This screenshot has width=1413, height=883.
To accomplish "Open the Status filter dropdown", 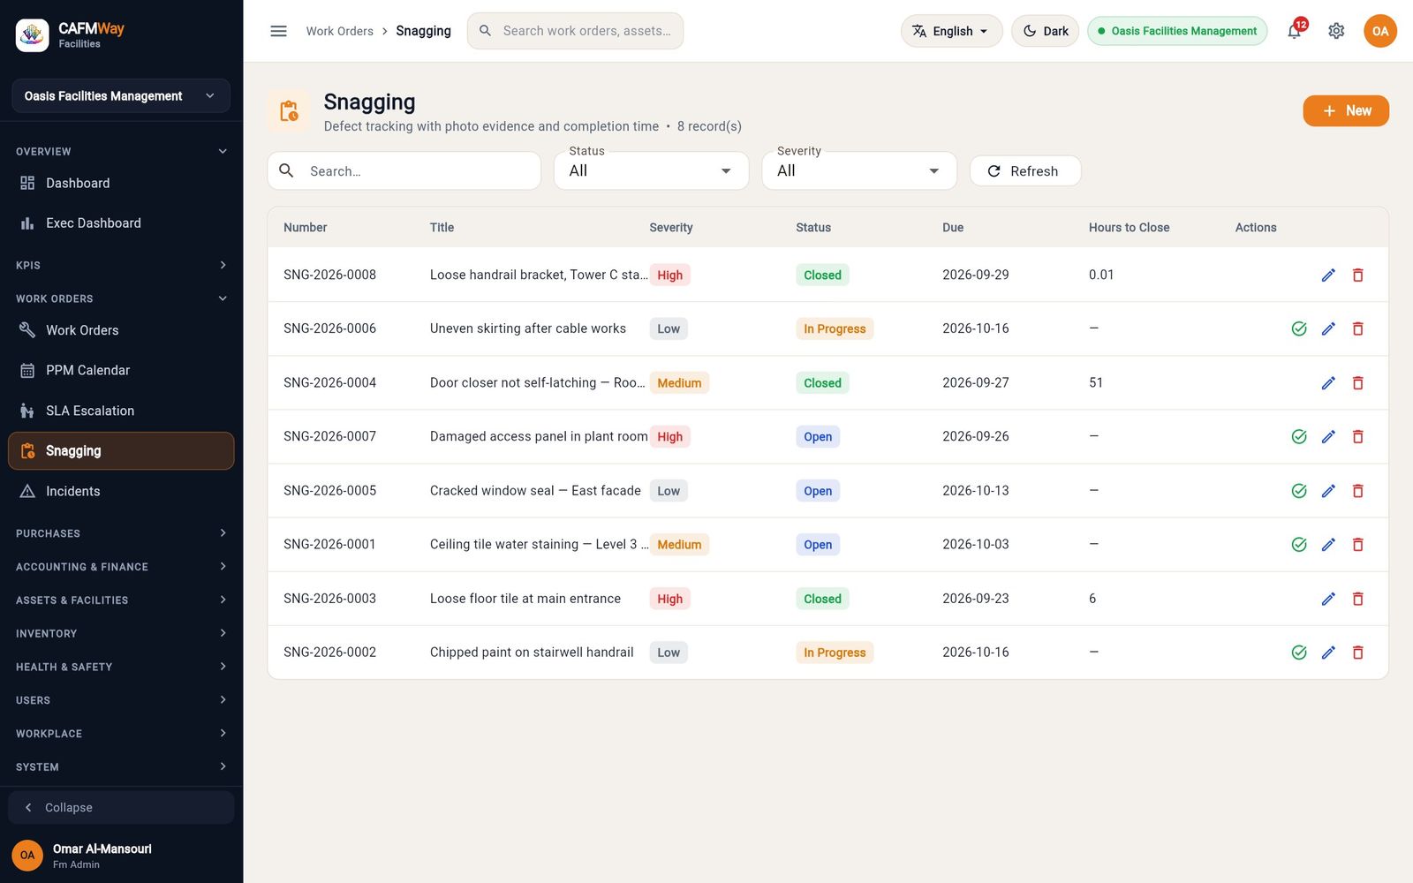I will pyautogui.click(x=651, y=170).
